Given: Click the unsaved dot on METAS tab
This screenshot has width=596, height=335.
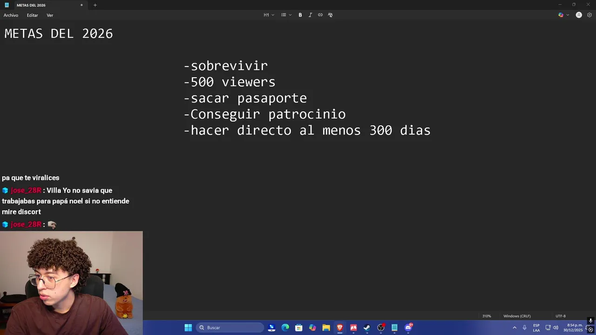Looking at the screenshot, I should click(81, 5).
